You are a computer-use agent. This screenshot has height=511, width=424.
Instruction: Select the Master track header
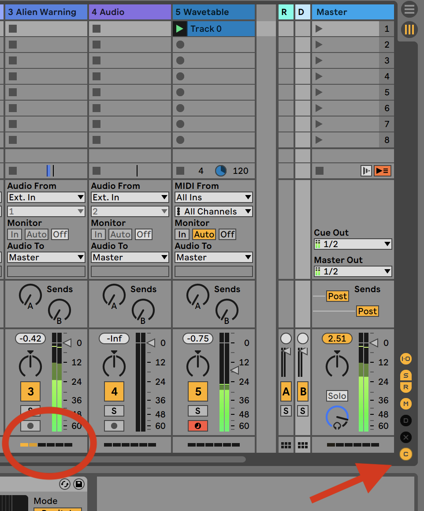(353, 12)
